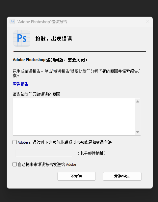Open the 查看报告 link
The width and height of the screenshot is (158, 202).
(20, 84)
